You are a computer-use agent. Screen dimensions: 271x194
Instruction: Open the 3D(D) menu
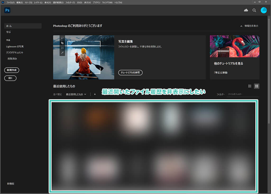[x=80, y=3]
